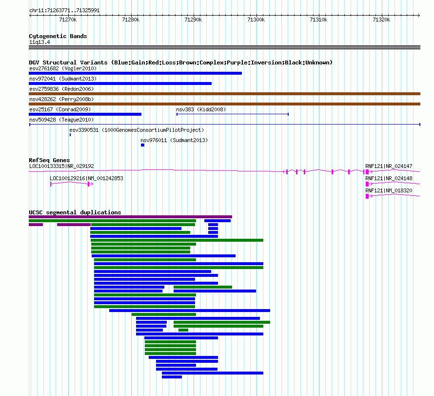
Task: Click the 71280k ruler tick label
Action: coord(131,20)
